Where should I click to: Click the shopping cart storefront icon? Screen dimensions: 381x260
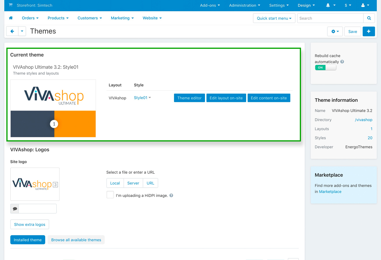pyautogui.click(x=11, y=5)
